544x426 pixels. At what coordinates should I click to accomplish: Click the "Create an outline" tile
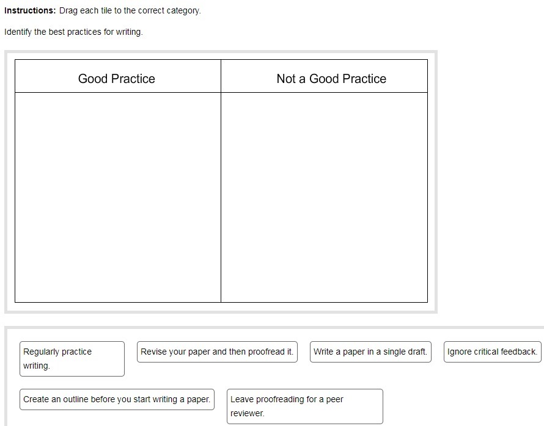[117, 400]
